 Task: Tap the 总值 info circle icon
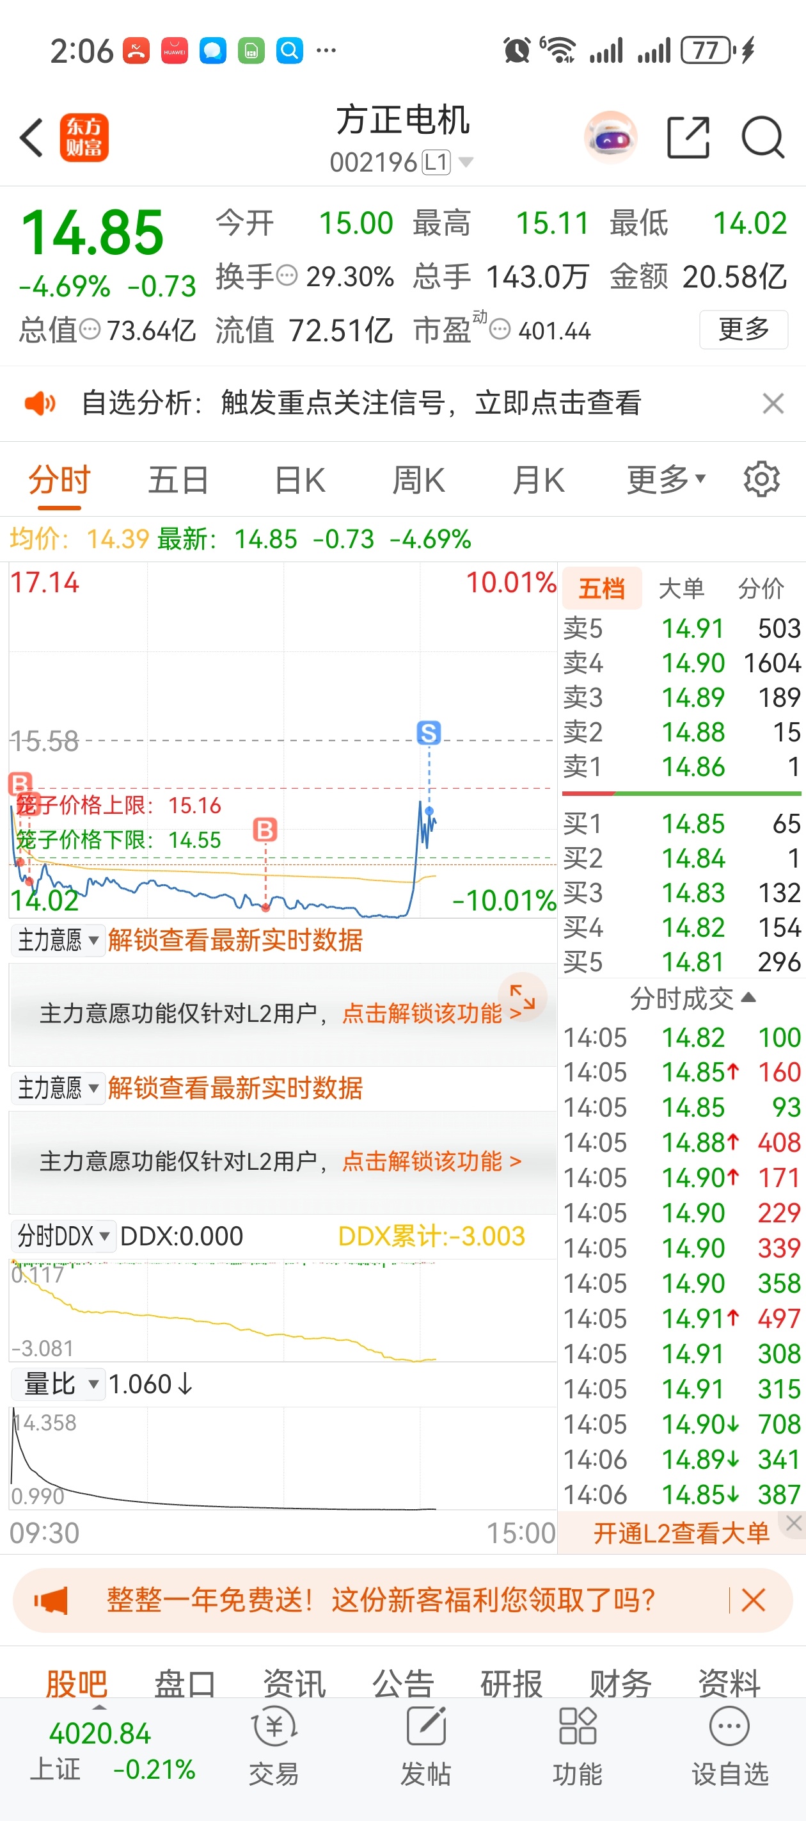coord(90,328)
